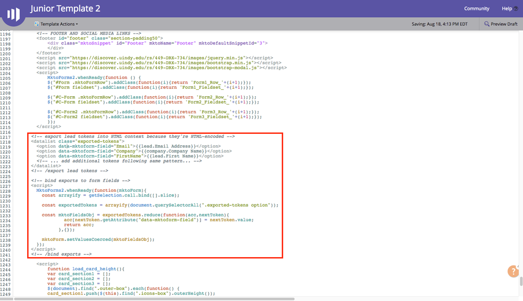Click the Marketo logo icon
Image resolution: width=523 pixels, height=301 pixels.
click(13, 14)
